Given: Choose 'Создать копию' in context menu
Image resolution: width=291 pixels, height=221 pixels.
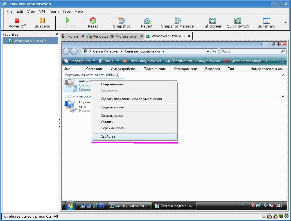Looking at the screenshot, I should tap(134, 107).
